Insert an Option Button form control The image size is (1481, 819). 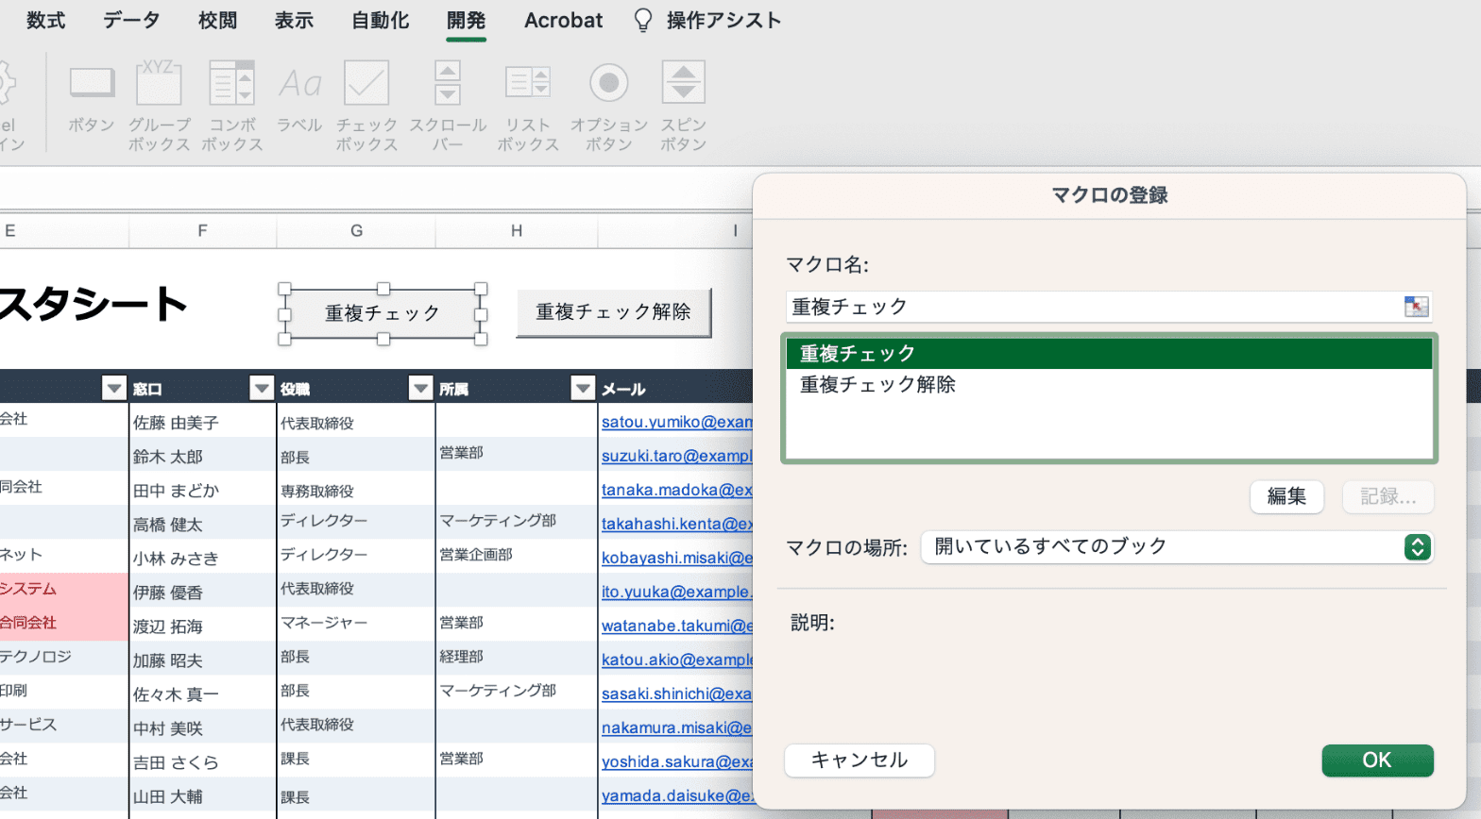coord(609,104)
